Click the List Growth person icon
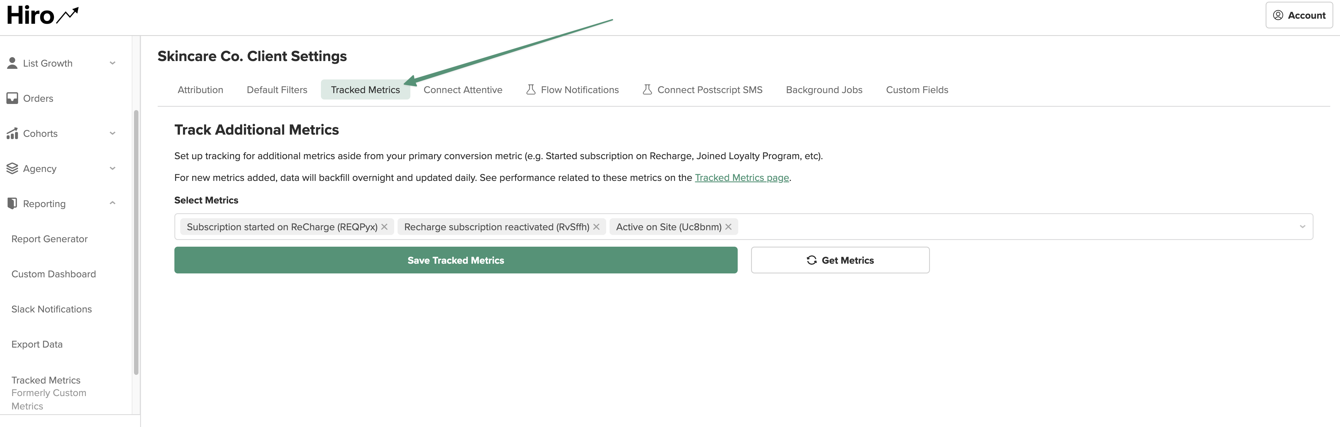 [12, 63]
